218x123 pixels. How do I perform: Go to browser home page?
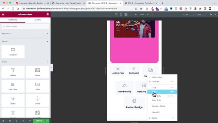(18, 9)
